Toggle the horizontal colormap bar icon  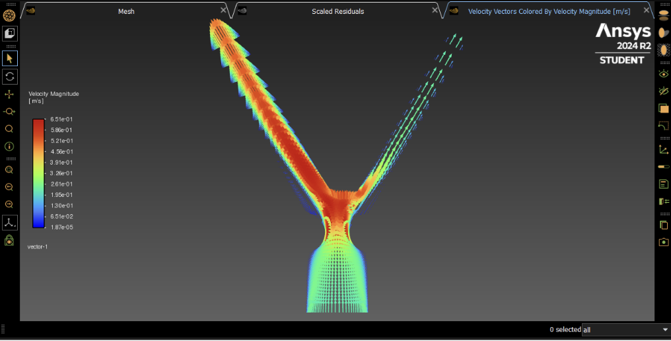tap(664, 167)
